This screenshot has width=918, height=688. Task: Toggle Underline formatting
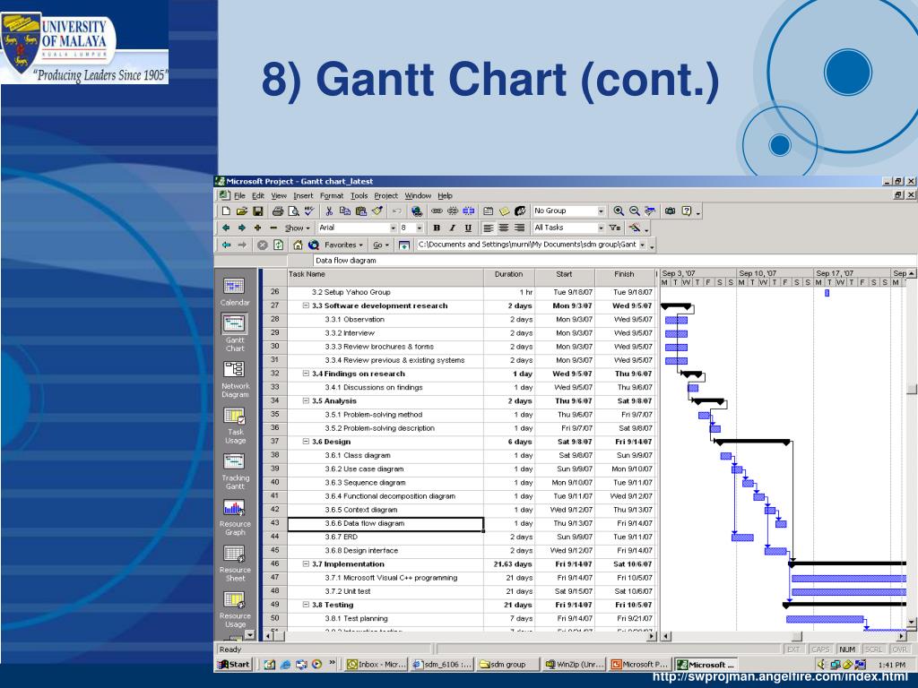click(468, 228)
